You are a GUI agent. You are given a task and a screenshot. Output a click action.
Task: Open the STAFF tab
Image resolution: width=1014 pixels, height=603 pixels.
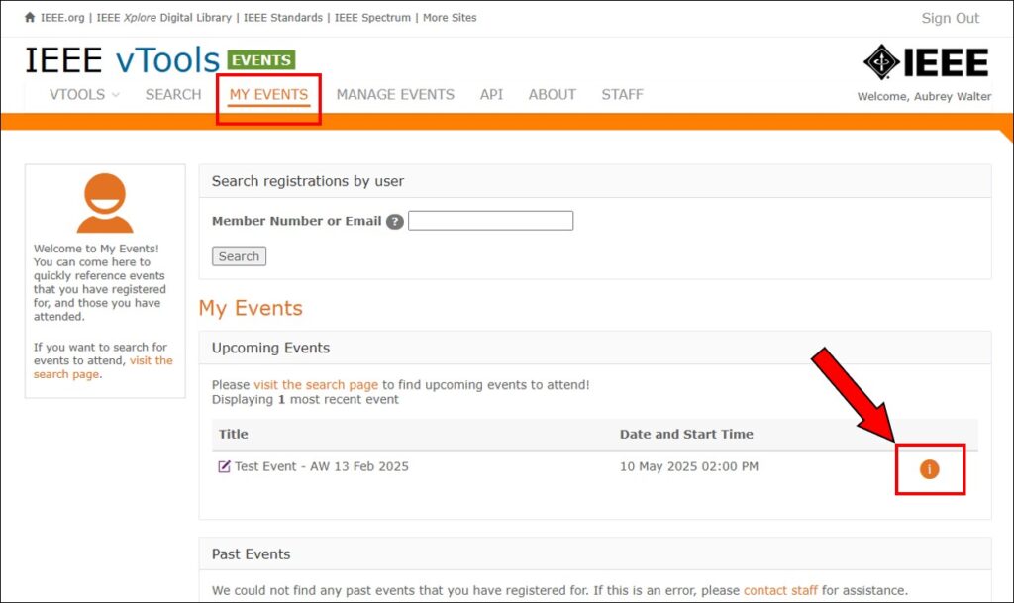pyautogui.click(x=622, y=94)
